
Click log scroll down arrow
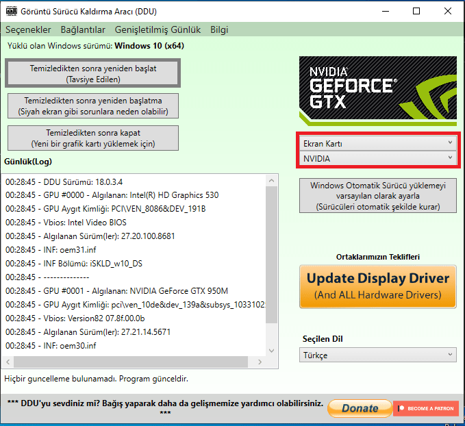click(x=272, y=351)
